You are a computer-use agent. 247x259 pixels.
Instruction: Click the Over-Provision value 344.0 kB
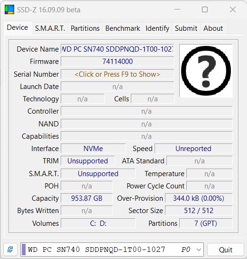[199, 198]
